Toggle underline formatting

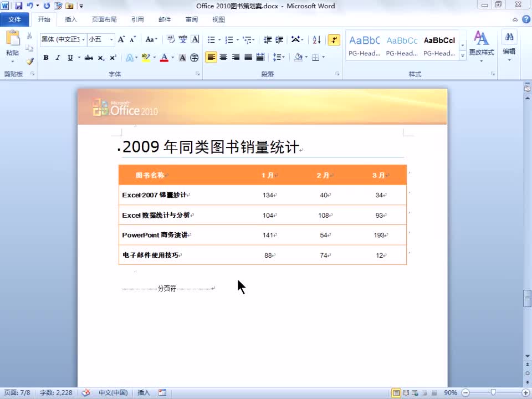point(70,58)
